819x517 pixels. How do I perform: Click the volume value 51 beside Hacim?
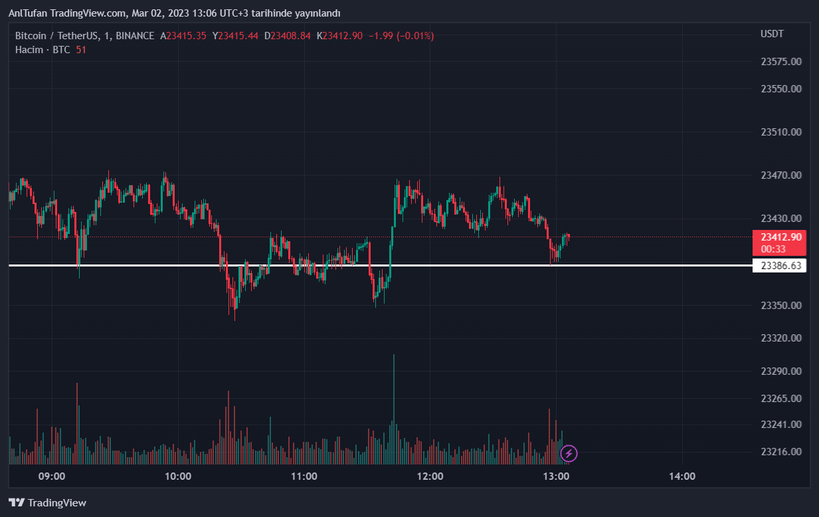pyautogui.click(x=81, y=50)
